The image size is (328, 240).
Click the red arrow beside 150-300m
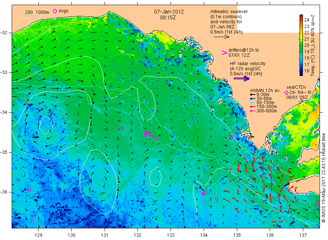coord(253,107)
